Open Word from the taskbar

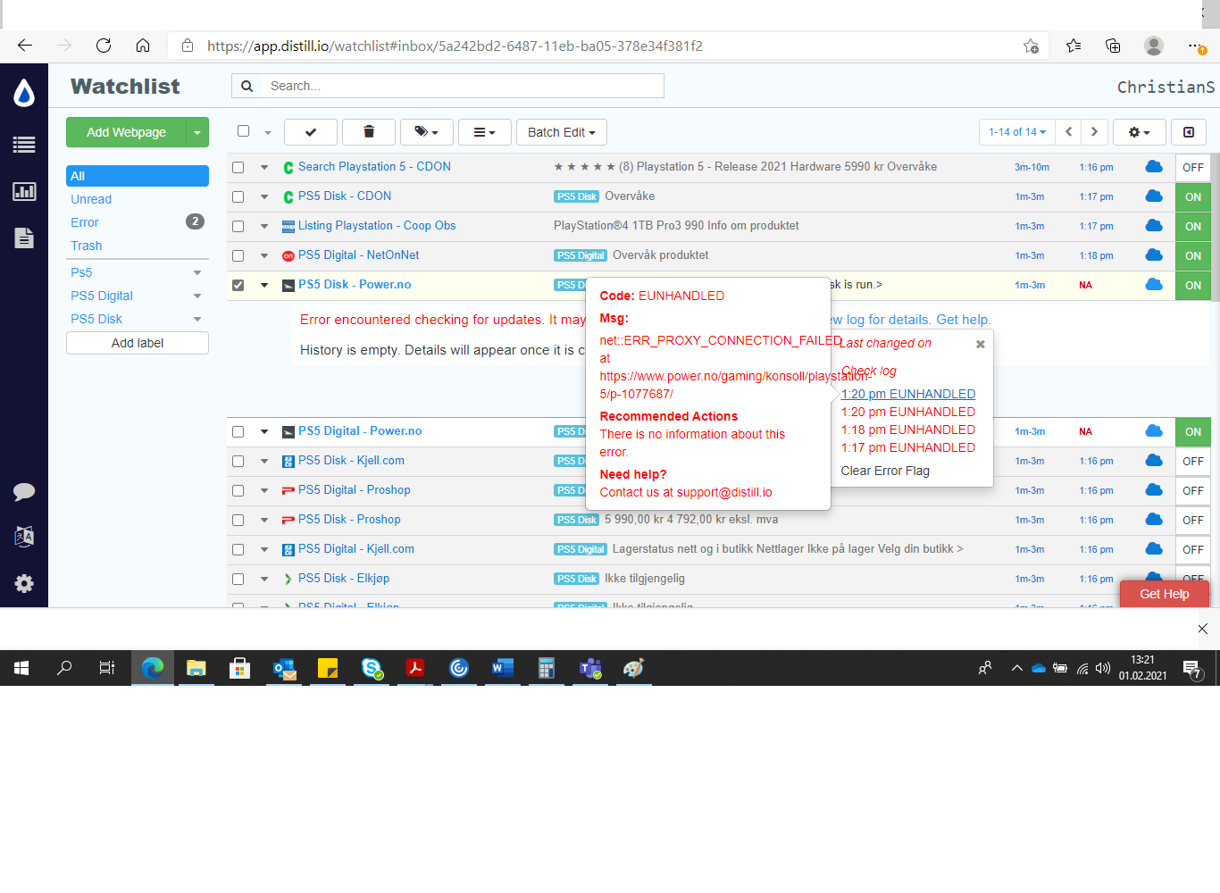click(503, 668)
